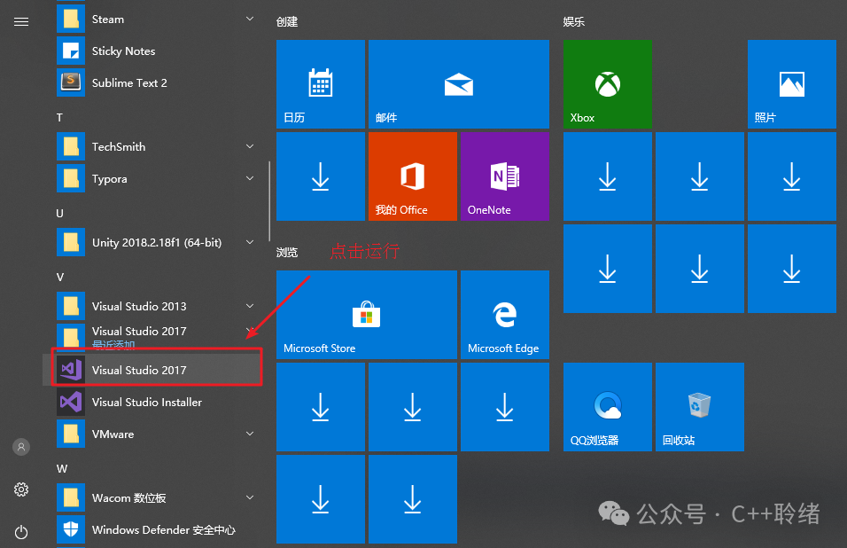Image resolution: width=847 pixels, height=548 pixels.
Task: Click the T letter group header
Action: 60,117
